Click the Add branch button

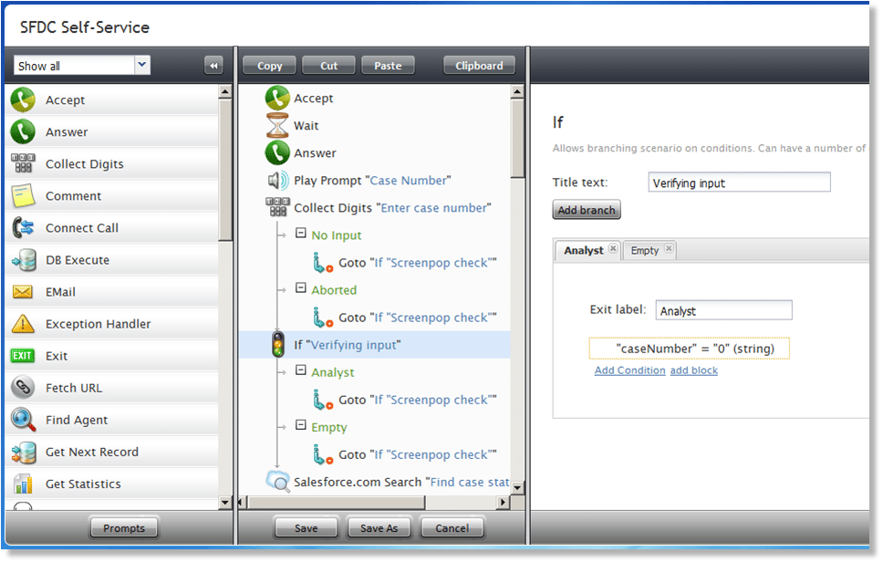587,210
